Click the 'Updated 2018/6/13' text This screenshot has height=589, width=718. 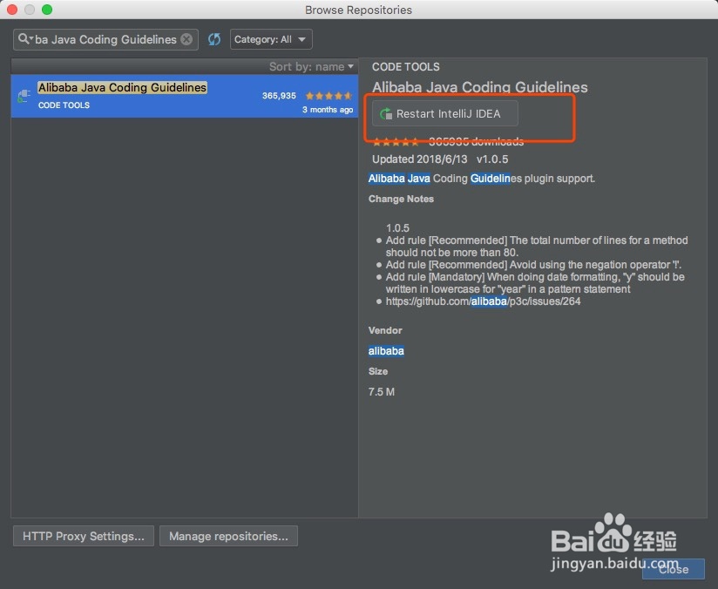pos(419,159)
